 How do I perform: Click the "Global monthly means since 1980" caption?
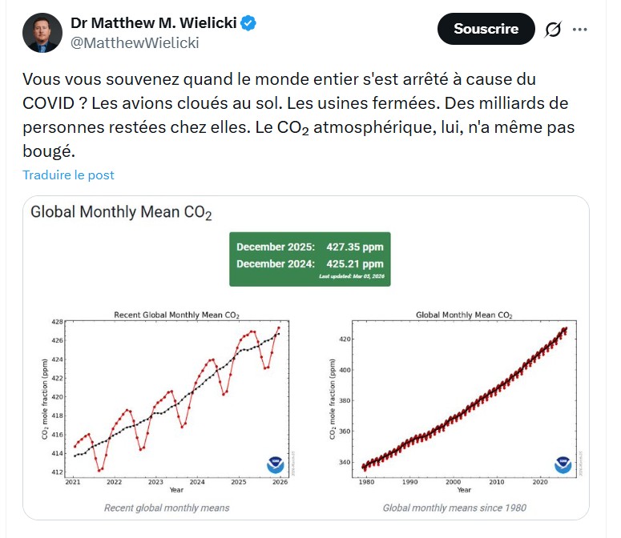(x=454, y=508)
